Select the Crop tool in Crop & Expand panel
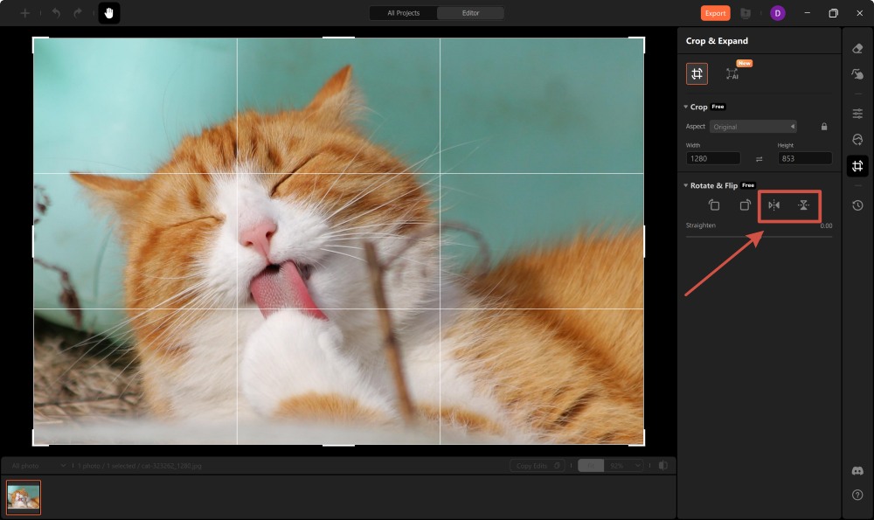Screen dimensions: 874x520 click(x=697, y=73)
